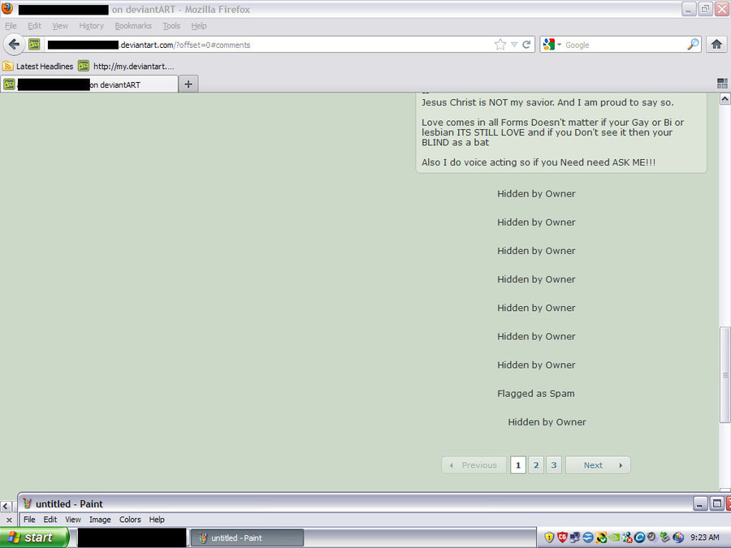Click the vertical scrollbar thumb
The height and width of the screenshot is (548, 731).
point(725,375)
